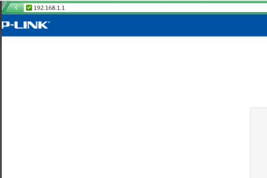Viewport: 267px width, 178px height.
Task: Click the letter K in the LINK logo
Action: click(x=43, y=25)
